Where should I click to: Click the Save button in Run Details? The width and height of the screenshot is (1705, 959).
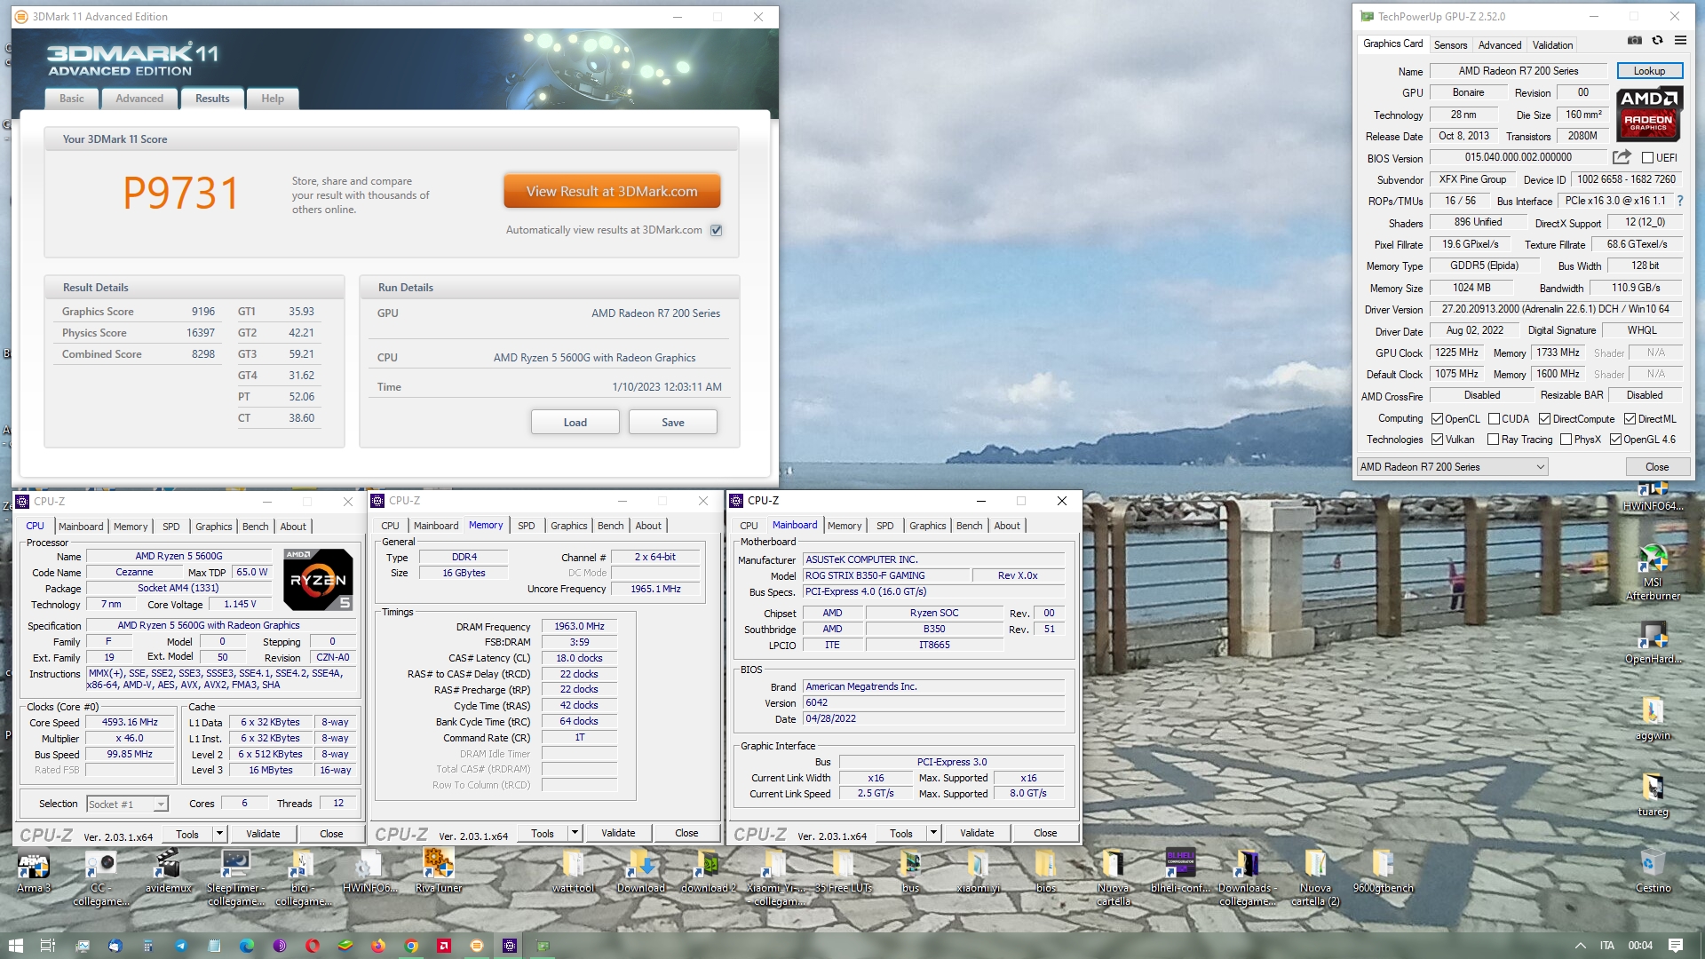(672, 422)
